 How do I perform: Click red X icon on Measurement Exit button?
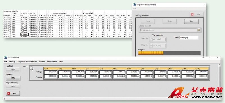click(x=9, y=93)
